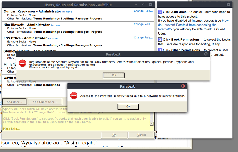
Task: Click 'Registration Name Stephen Moyaru not found' message
Action: (x=111, y=65)
